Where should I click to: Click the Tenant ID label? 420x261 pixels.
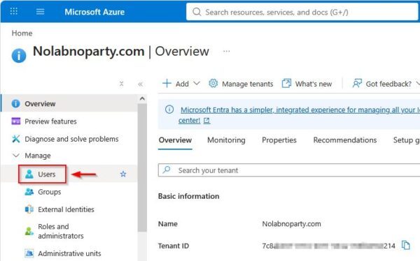click(174, 246)
